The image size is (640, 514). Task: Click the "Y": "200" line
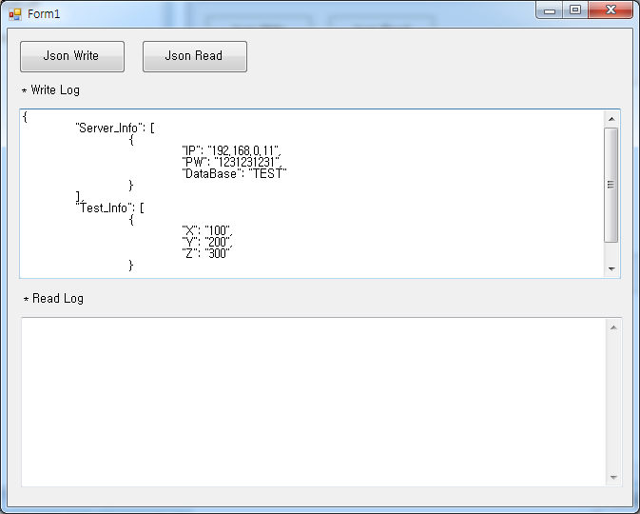point(207,243)
